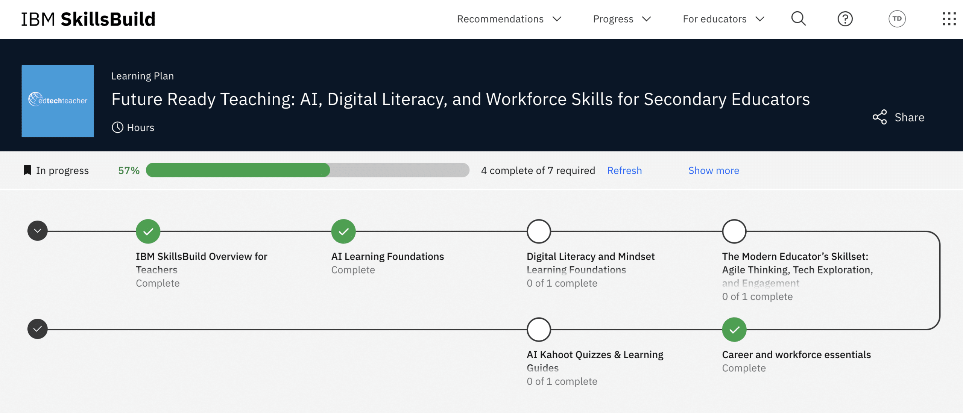Open the search icon in top navigation

798,18
